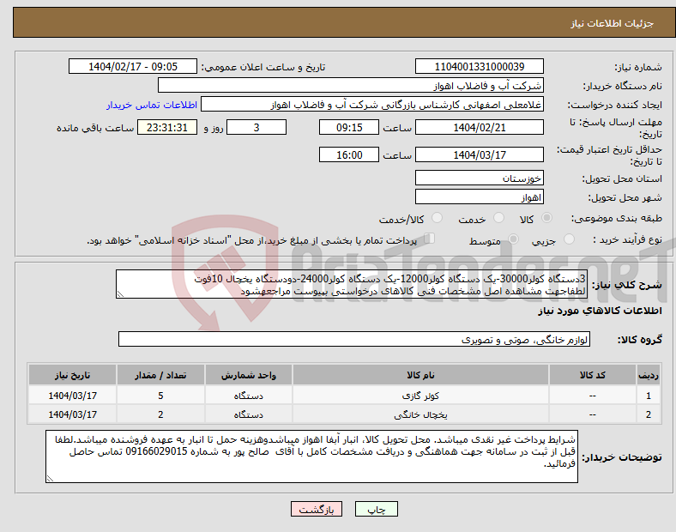Click the تعداد / مقدار column header
The width and height of the screenshot is (676, 532).
click(160, 375)
